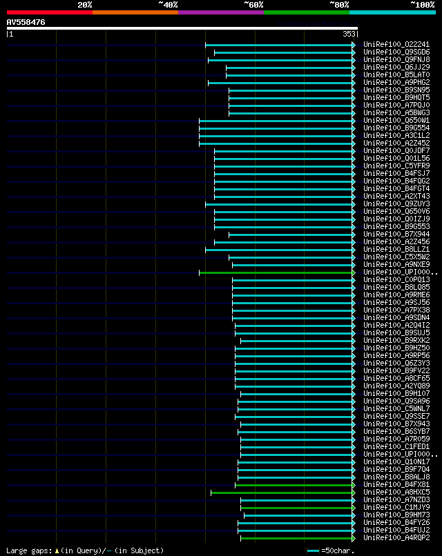Viewport: 442px width, 556px height.
Task: Click the purple ~60% legend segment
Action: click(x=221, y=12)
